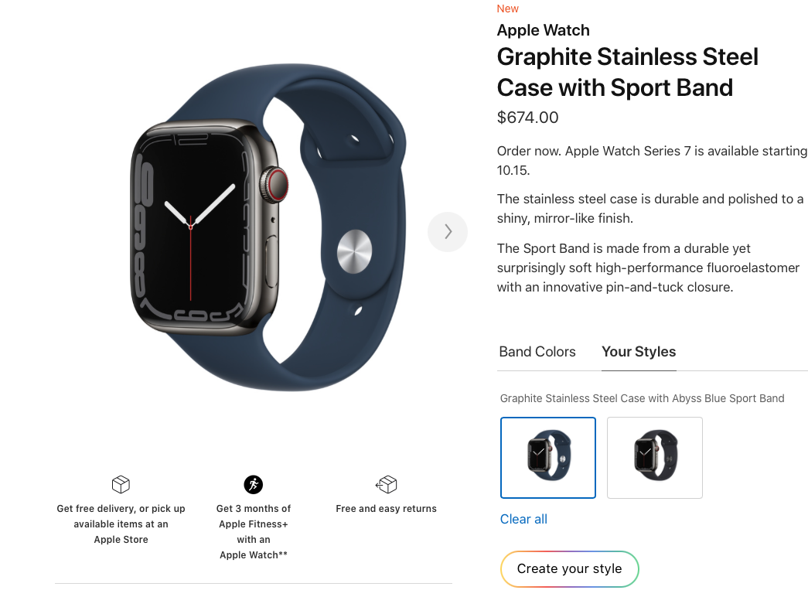The width and height of the screenshot is (808, 597).
Task: Click the free returns box icon
Action: [x=386, y=485]
